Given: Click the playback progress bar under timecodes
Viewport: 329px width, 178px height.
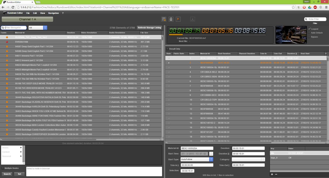Looking at the screenshot, I should 217,35.
